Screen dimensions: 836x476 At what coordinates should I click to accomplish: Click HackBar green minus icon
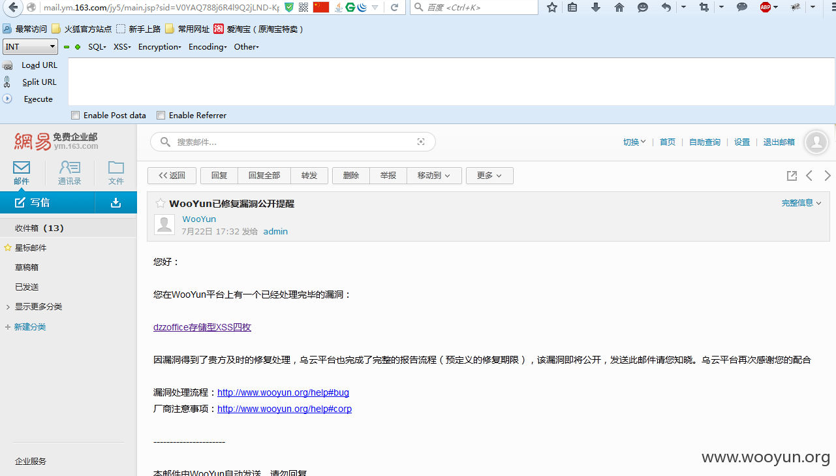(x=67, y=47)
